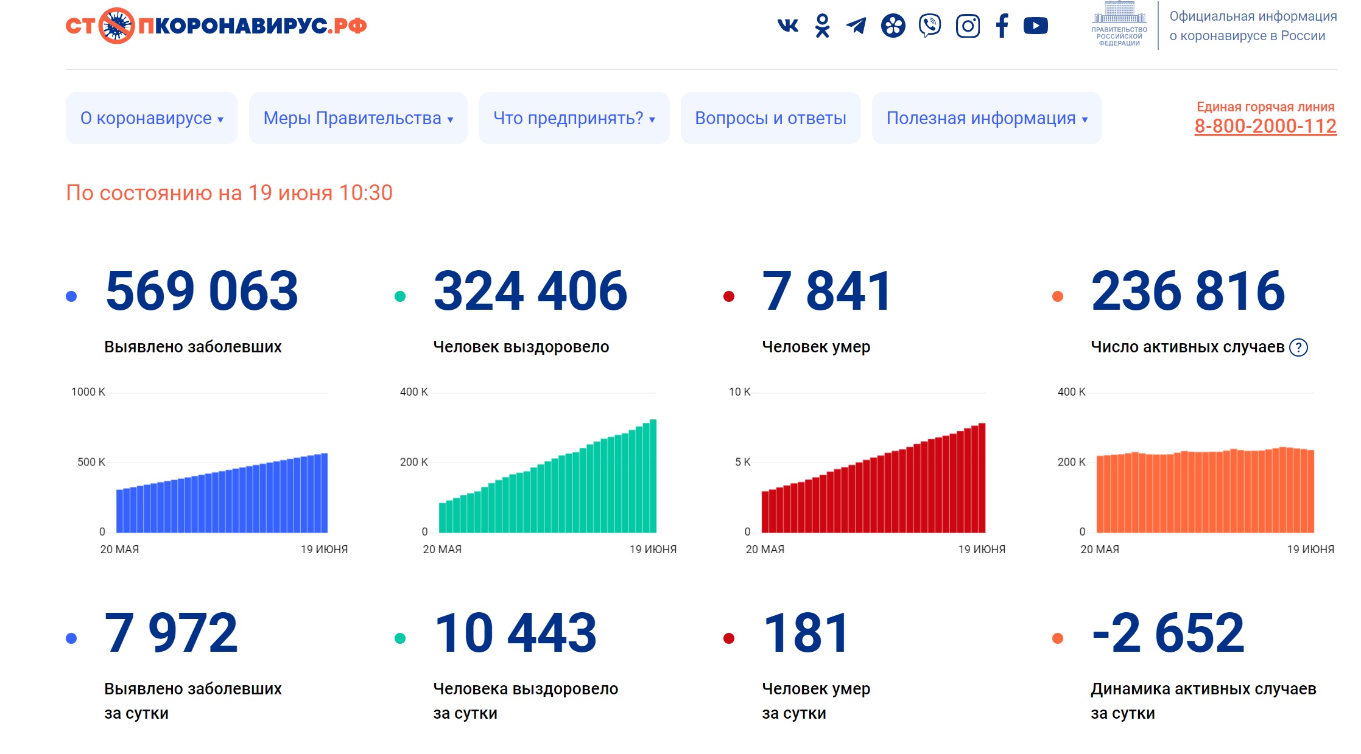Click the Viber icon in header
Image resolution: width=1361 pixels, height=754 pixels.
(930, 26)
